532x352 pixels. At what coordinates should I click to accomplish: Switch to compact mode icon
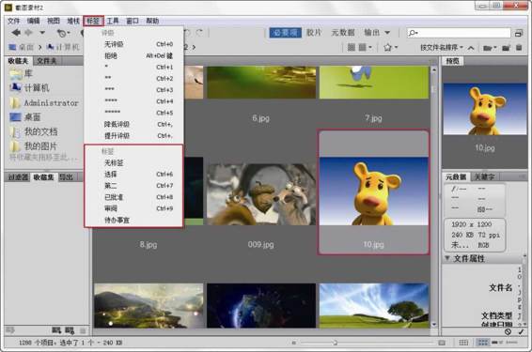(519, 33)
